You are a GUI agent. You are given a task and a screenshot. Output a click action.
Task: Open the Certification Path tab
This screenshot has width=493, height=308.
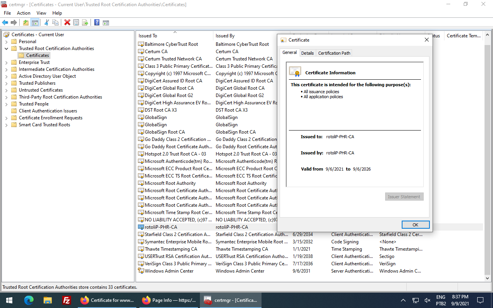pyautogui.click(x=334, y=53)
